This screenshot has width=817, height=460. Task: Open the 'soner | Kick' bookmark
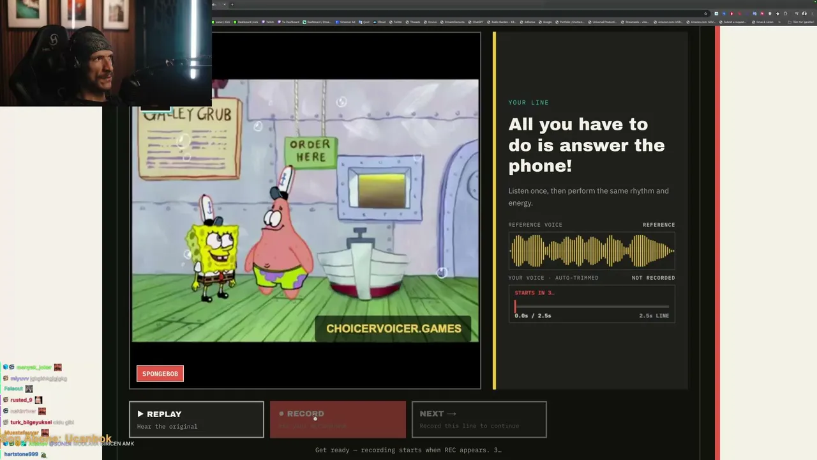pos(221,22)
